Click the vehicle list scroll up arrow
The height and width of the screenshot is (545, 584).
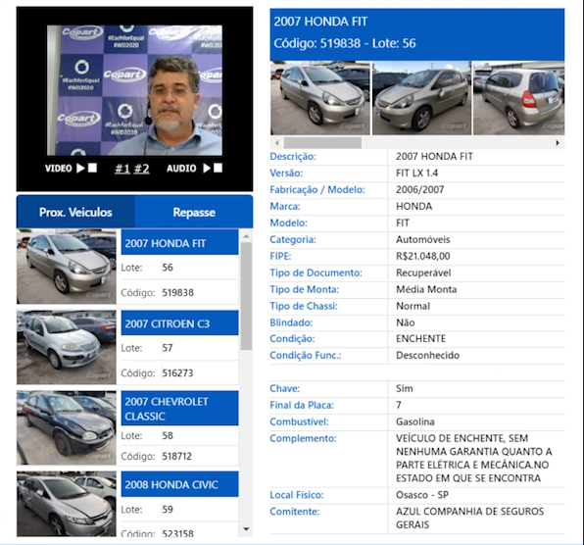(x=246, y=236)
